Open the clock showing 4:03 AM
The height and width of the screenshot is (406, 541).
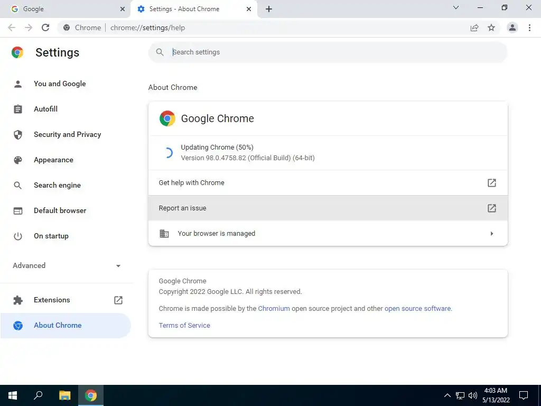[x=496, y=395]
